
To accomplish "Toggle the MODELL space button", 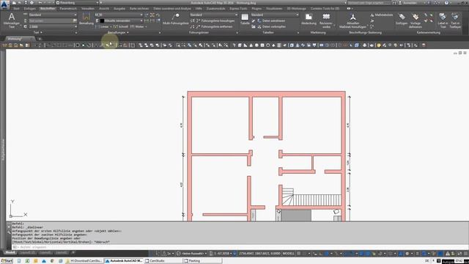I will pyautogui.click(x=288, y=254).
